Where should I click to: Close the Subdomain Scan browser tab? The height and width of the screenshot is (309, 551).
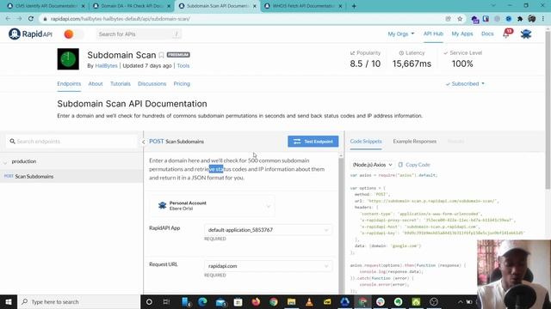coord(255,6)
